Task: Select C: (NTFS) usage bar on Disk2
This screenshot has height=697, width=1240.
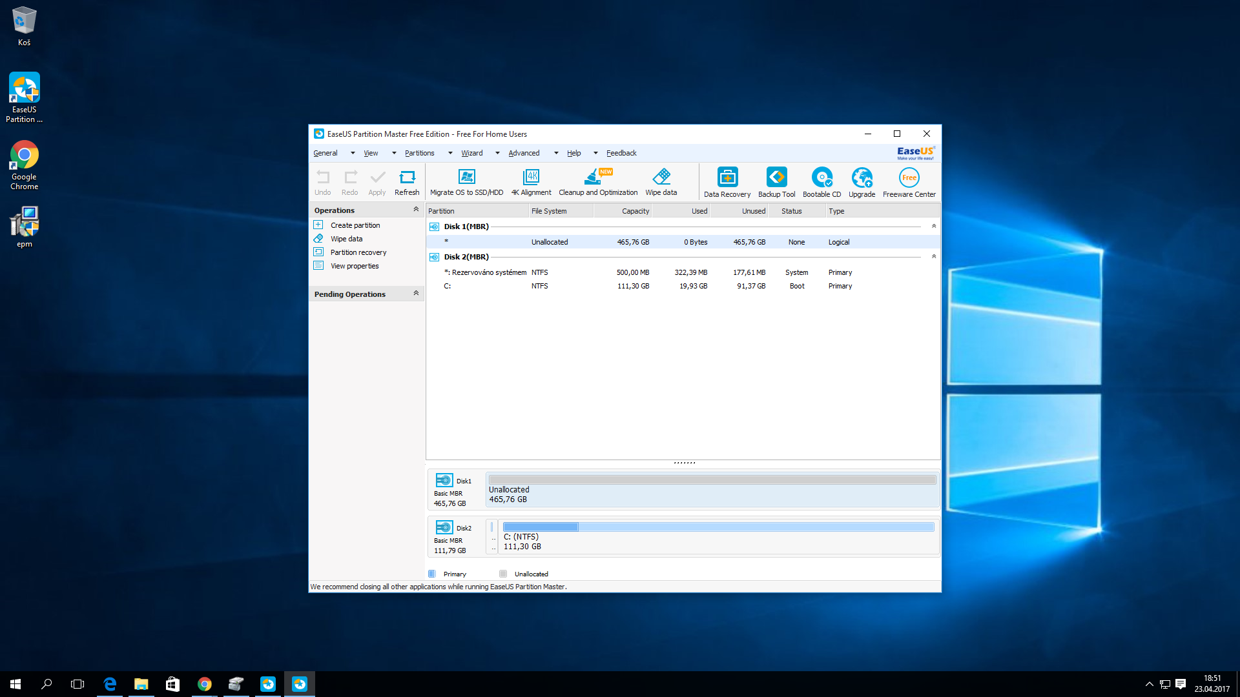Action: tap(718, 527)
